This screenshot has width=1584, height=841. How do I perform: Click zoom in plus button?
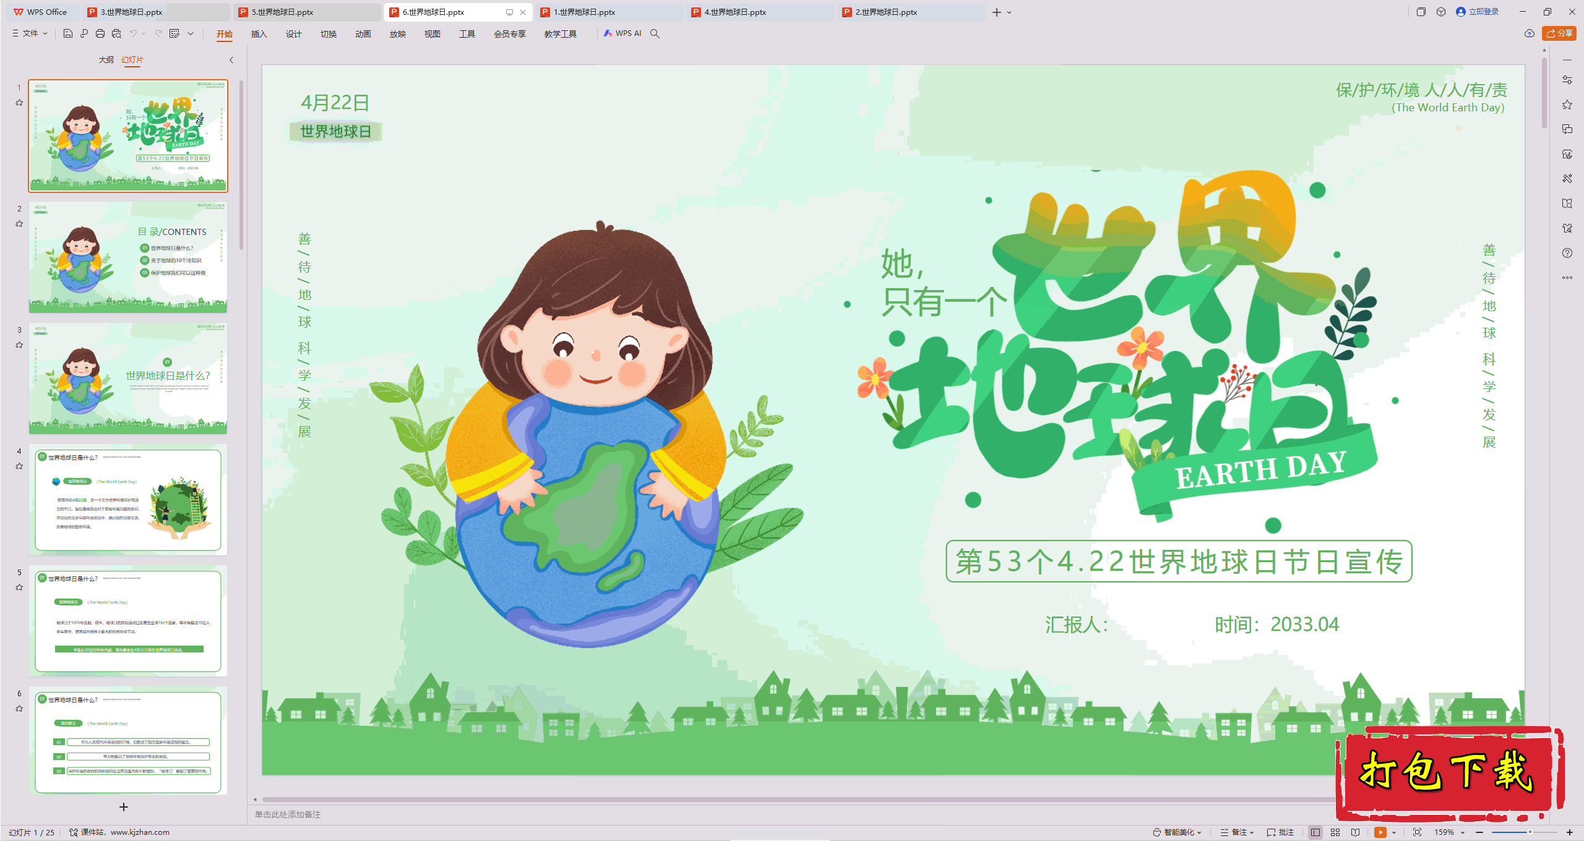(x=1570, y=832)
